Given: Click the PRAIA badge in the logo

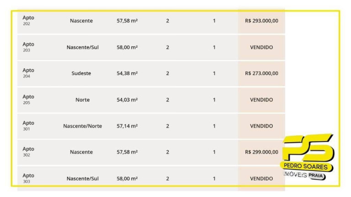Looking at the screenshot, I should [x=316, y=176].
